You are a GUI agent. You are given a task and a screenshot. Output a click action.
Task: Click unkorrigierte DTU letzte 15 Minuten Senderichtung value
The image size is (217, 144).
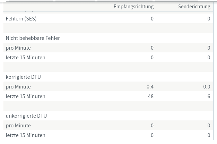click(208, 135)
